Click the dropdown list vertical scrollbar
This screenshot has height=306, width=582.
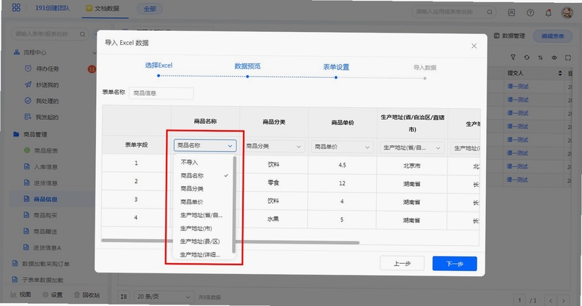(234, 205)
